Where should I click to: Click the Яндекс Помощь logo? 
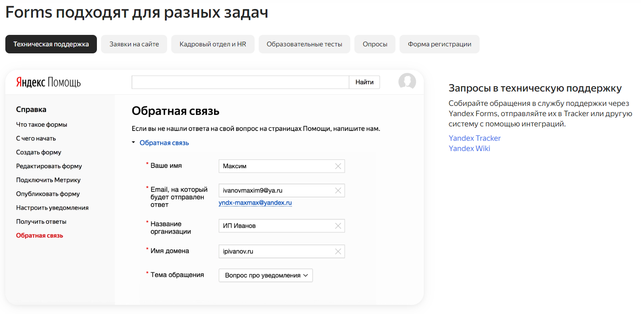(x=48, y=82)
